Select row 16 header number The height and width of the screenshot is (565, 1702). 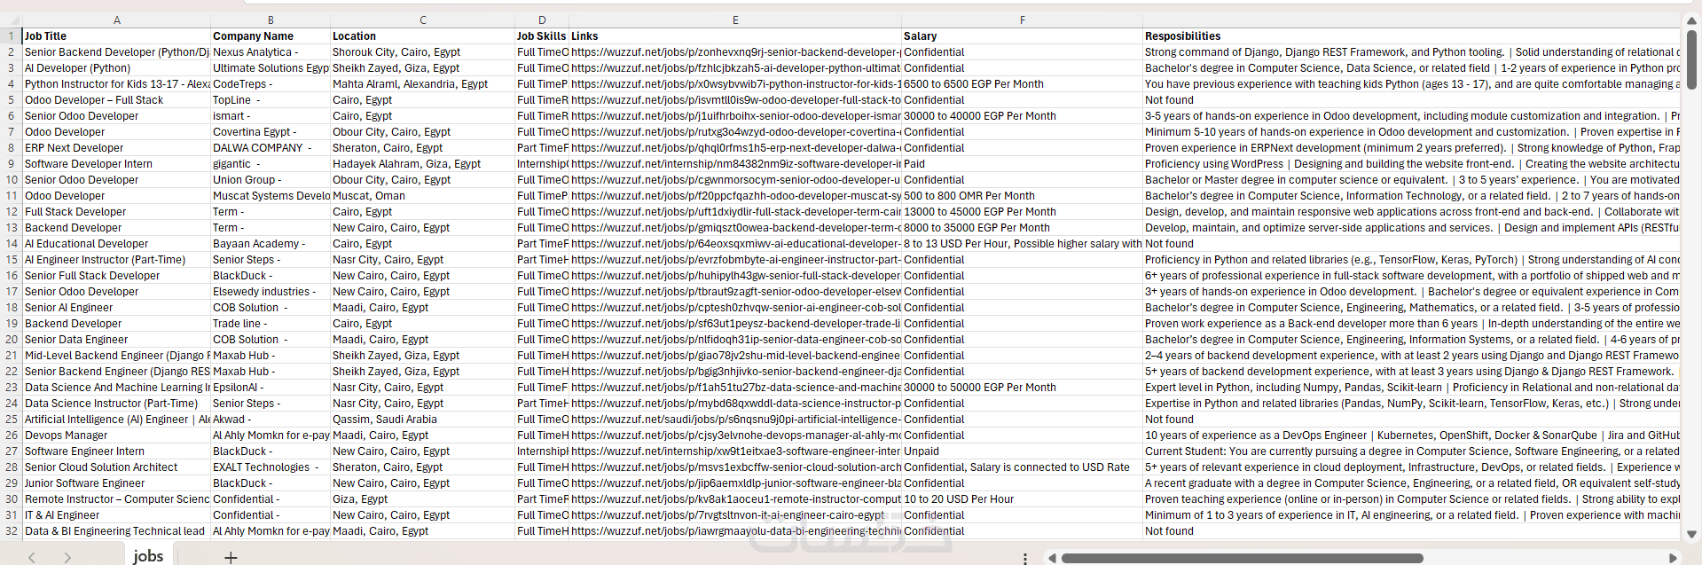(11, 276)
